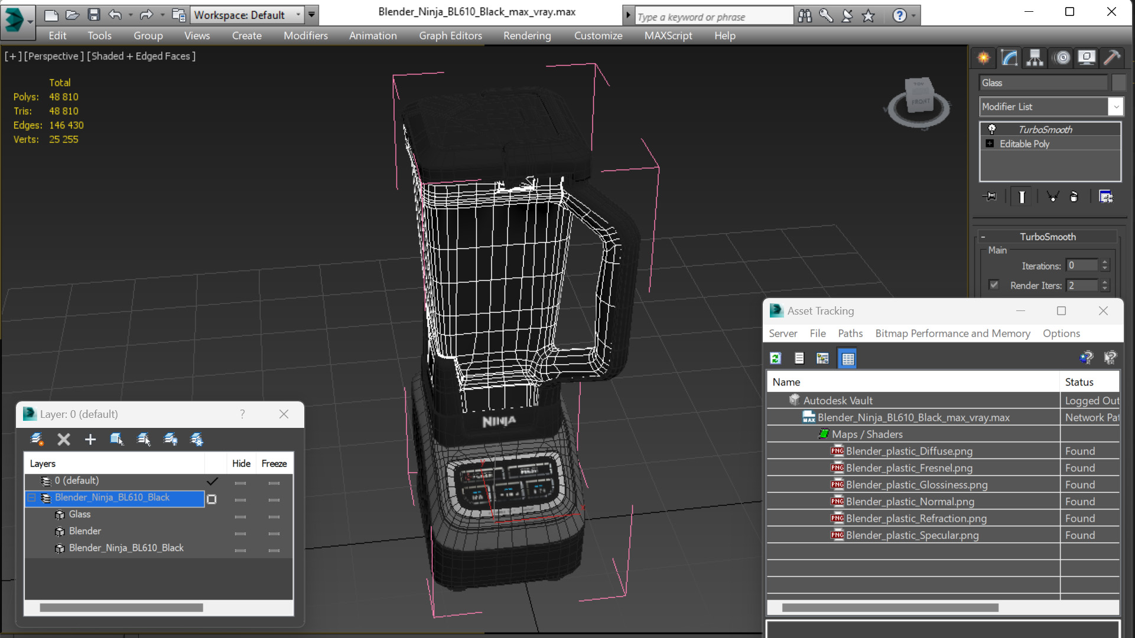Open the undo history dropdown arrow

(x=131, y=15)
